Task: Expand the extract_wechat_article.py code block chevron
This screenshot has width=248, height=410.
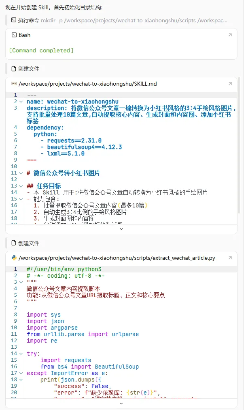Action: coord(121,404)
